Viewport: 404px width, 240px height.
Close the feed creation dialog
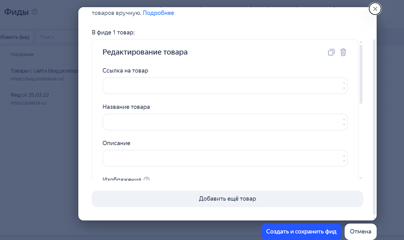[375, 9]
